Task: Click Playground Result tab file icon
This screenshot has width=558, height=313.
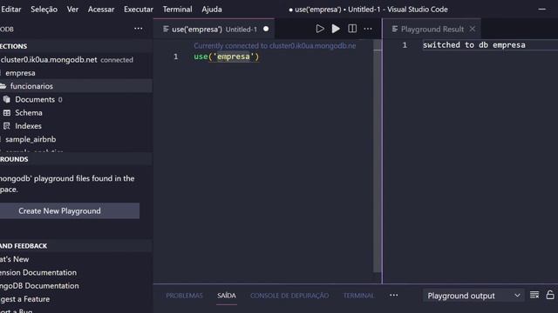Action: (395, 29)
